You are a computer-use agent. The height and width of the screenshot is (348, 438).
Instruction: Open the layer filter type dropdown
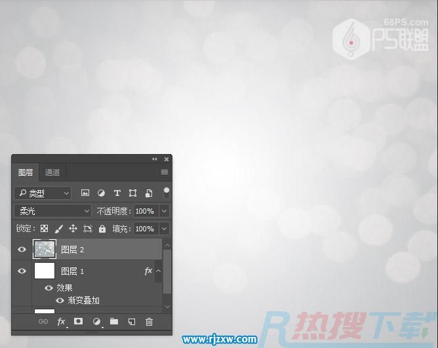coord(43,193)
